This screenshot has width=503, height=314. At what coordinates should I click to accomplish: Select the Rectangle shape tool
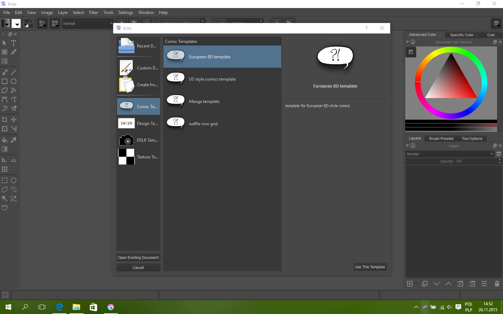[x=5, y=81]
